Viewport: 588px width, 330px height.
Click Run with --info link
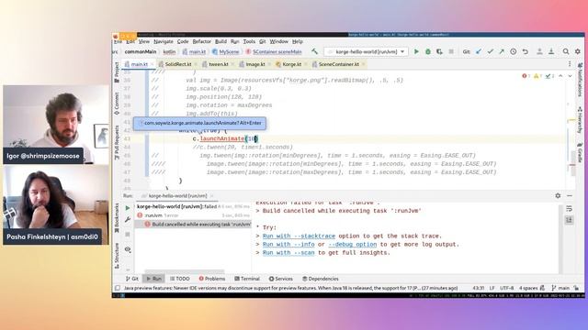pyautogui.click(x=288, y=245)
